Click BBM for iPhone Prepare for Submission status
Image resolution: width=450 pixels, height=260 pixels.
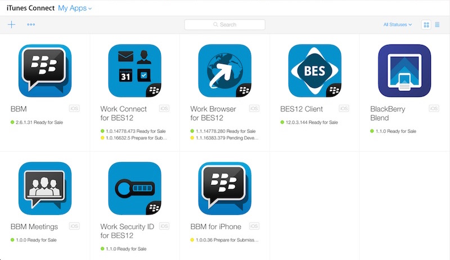[224, 240]
